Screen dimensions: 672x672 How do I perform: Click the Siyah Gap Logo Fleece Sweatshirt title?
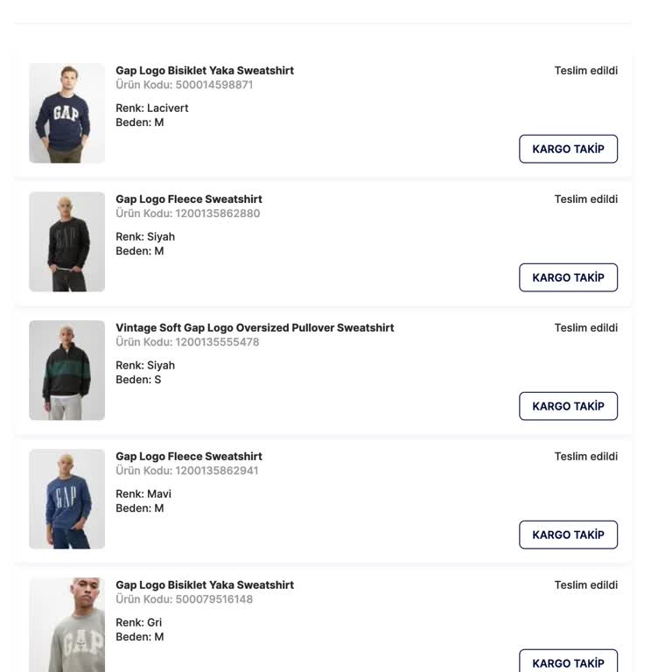coord(189,199)
